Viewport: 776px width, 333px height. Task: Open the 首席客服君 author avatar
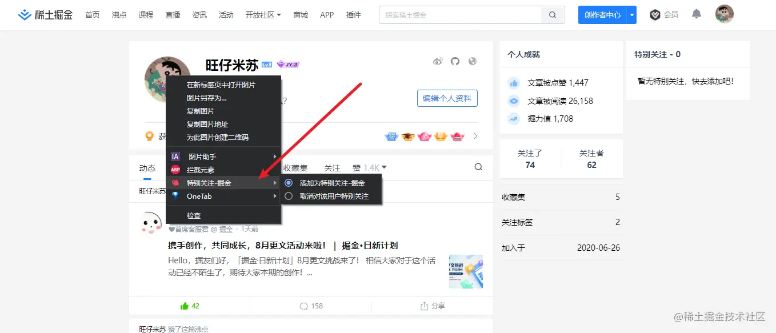pyautogui.click(x=151, y=222)
